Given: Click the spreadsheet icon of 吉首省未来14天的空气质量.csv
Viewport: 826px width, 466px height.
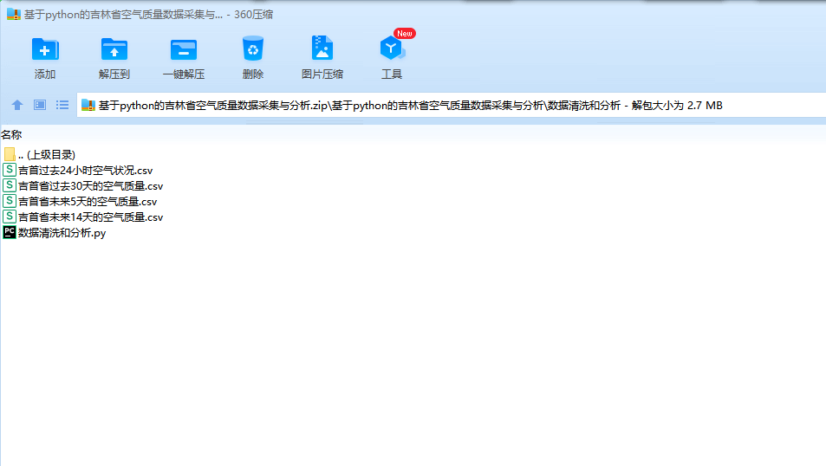Looking at the screenshot, I should coord(10,217).
